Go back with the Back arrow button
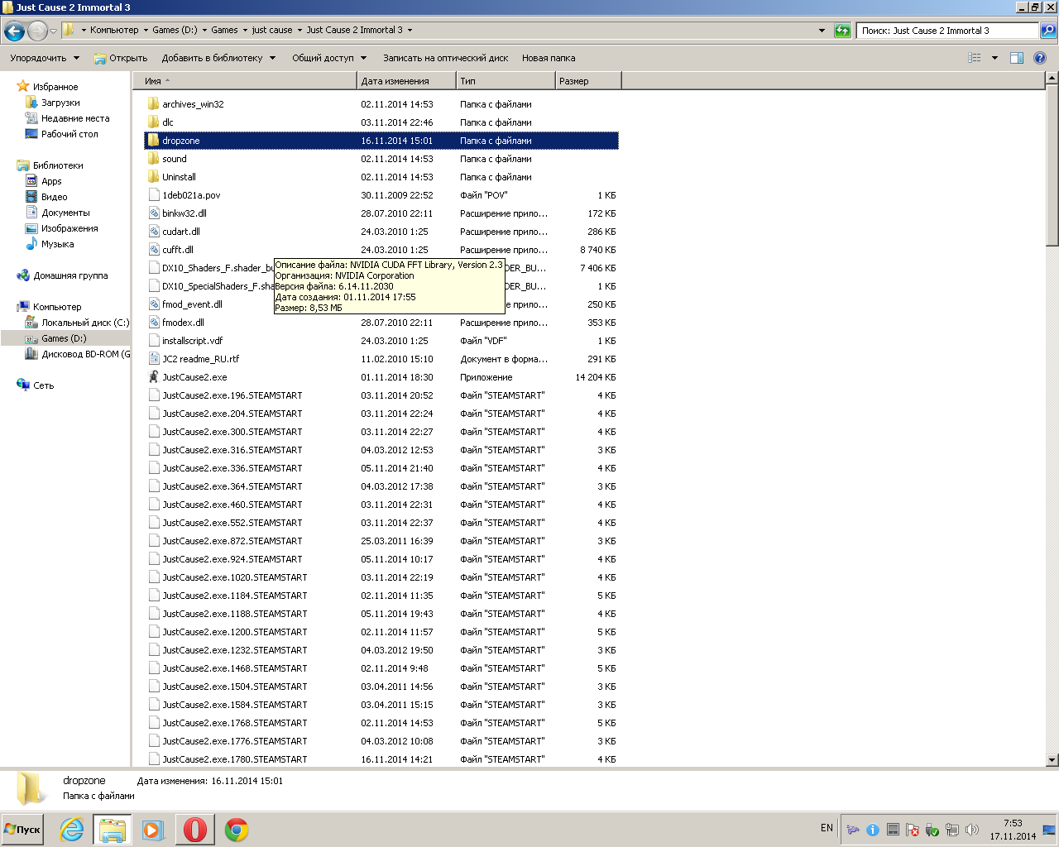The height and width of the screenshot is (847, 1059). pyautogui.click(x=14, y=31)
